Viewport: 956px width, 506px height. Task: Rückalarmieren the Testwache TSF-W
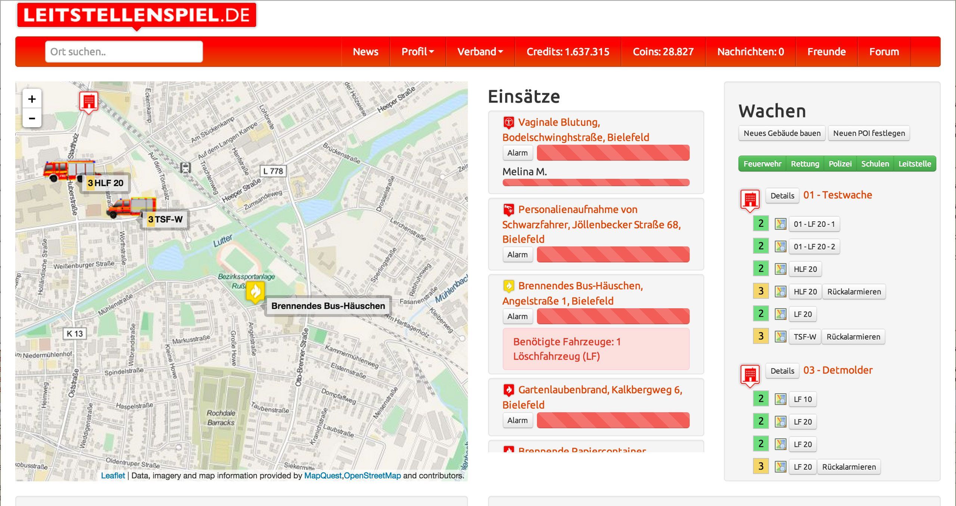[x=853, y=337]
